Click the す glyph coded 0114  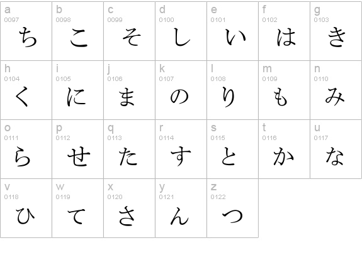coord(181,156)
